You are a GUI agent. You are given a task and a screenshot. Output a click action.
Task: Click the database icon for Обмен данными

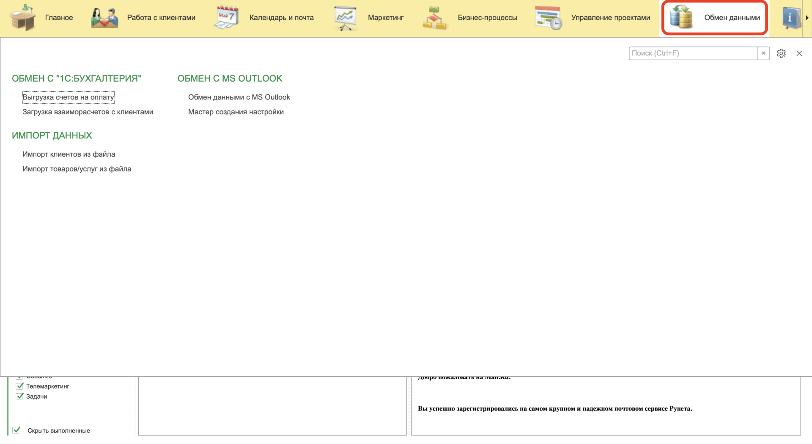coord(681,18)
